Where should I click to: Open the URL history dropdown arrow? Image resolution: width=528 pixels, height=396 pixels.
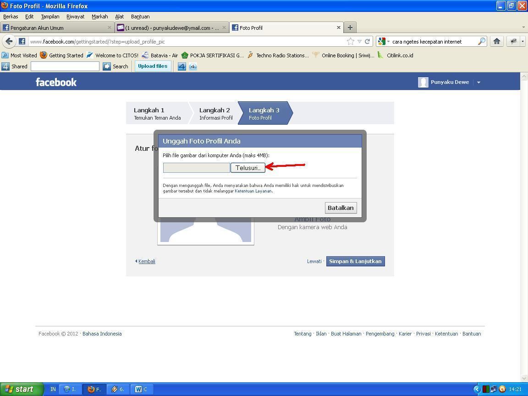[x=359, y=42]
